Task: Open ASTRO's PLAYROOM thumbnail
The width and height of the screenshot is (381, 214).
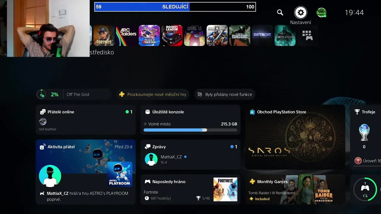Action: point(120,174)
